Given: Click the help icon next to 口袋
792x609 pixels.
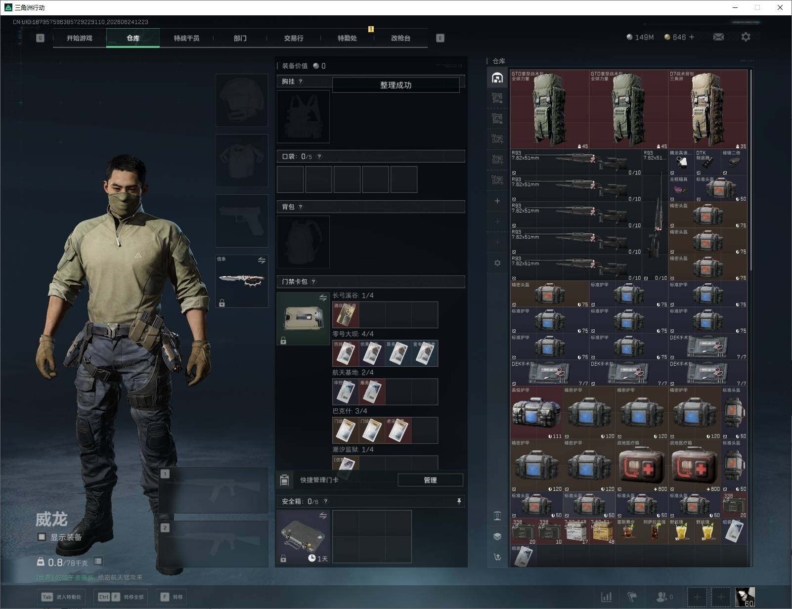Looking at the screenshot, I should pos(319,157).
